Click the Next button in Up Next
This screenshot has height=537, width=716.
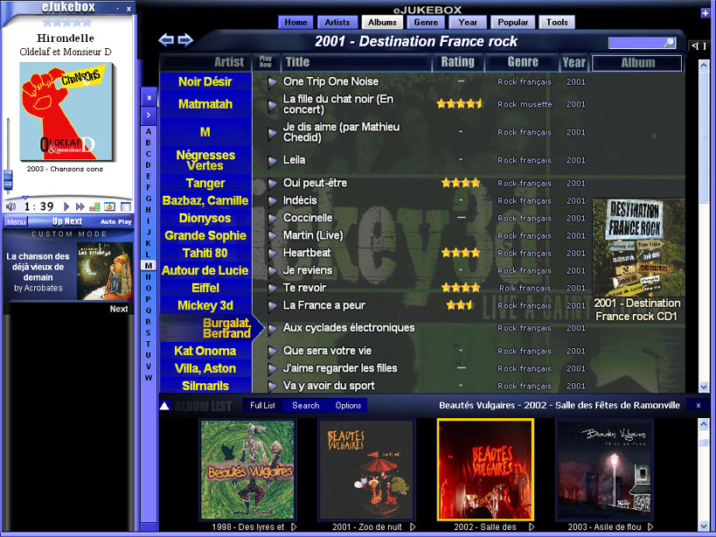119,309
